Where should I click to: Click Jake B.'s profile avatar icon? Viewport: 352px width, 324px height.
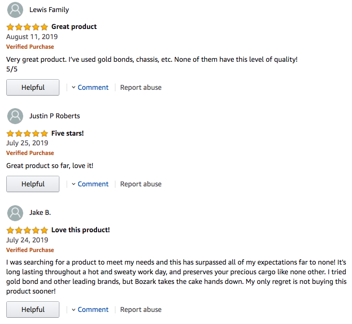pyautogui.click(x=15, y=213)
